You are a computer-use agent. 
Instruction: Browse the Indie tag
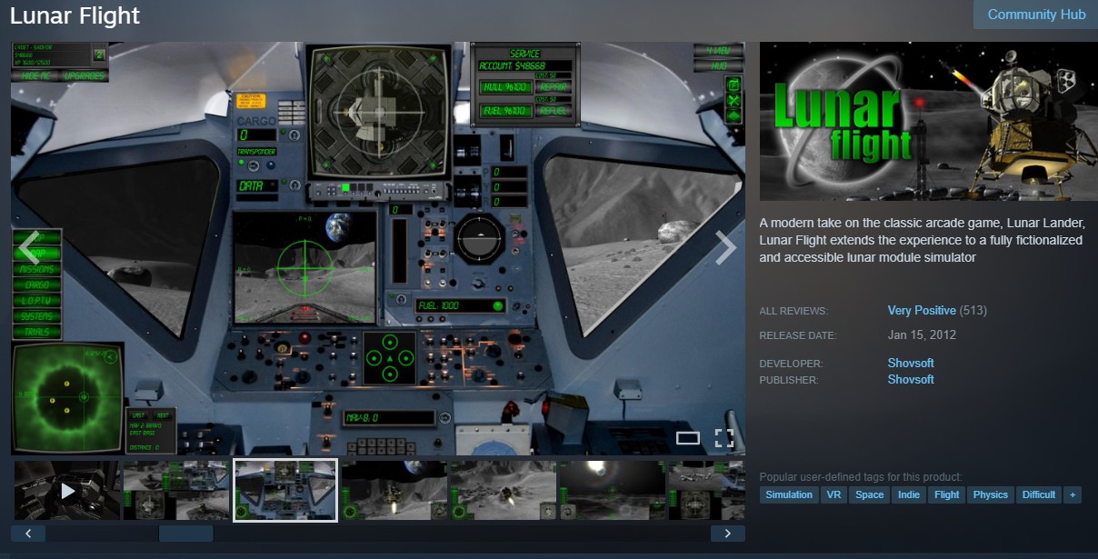coord(909,495)
